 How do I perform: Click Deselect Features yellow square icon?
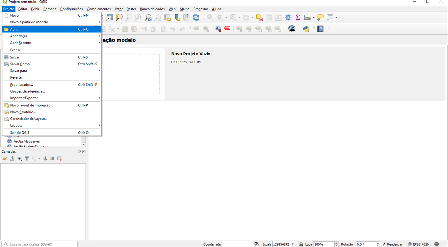coord(260,17)
